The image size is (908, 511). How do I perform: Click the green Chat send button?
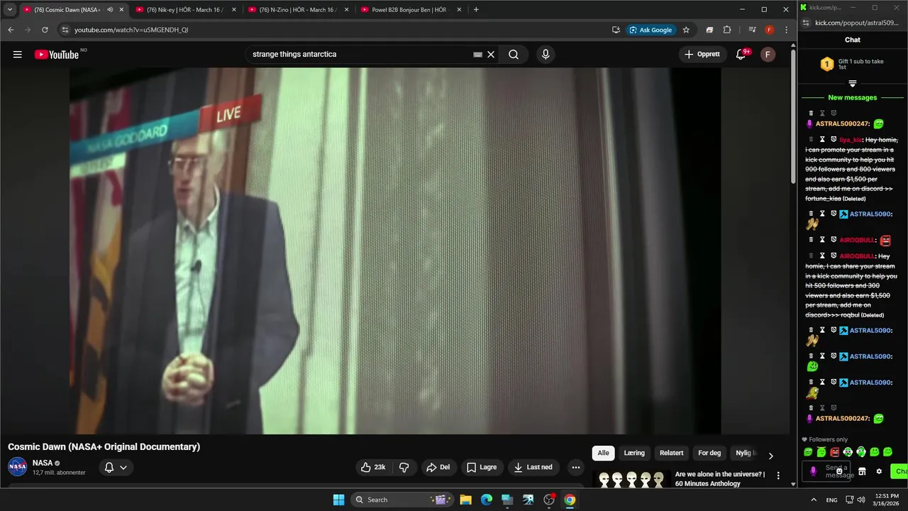coord(899,471)
